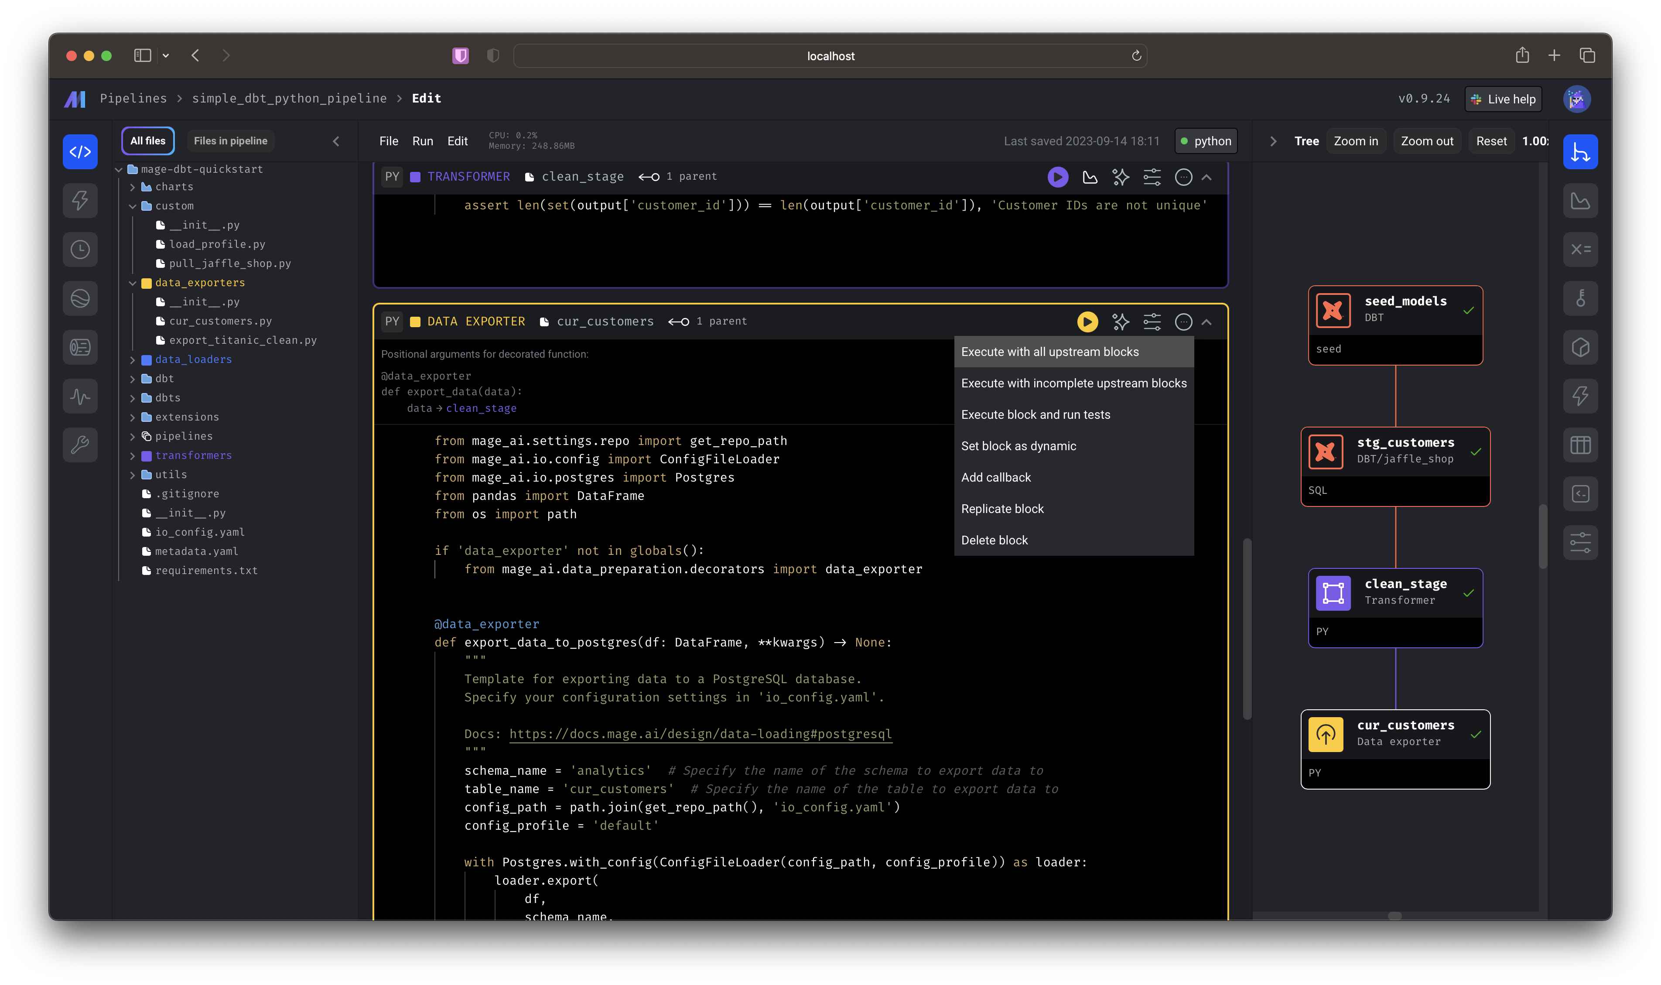
Task: Open AI sparkle actions for cur_customers block
Action: pos(1120,322)
